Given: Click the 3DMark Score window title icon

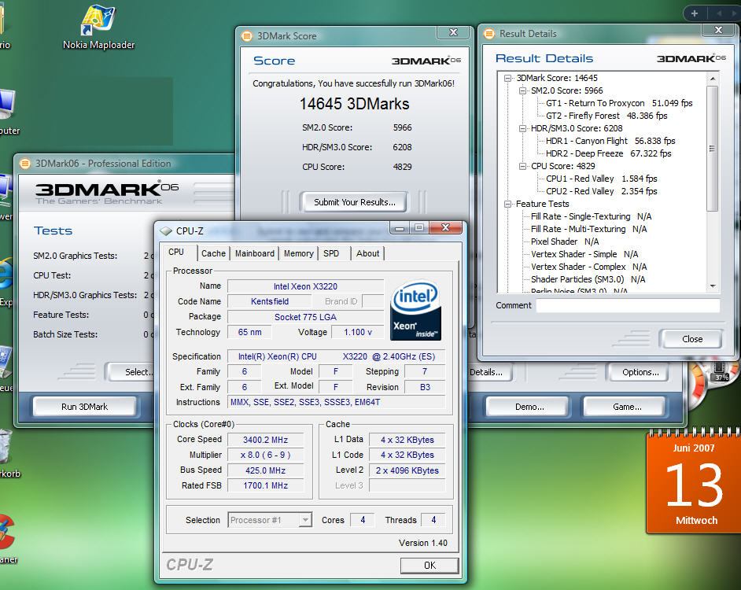Looking at the screenshot, I should tap(247, 36).
